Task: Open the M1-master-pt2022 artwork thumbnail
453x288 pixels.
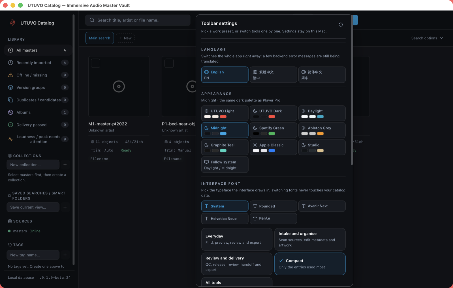Action: coord(119,86)
